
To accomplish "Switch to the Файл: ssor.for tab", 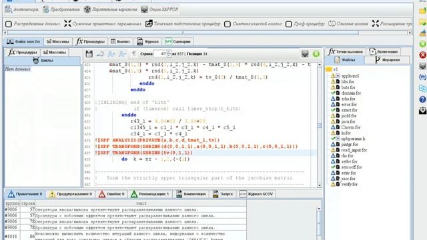I will [x=24, y=41].
